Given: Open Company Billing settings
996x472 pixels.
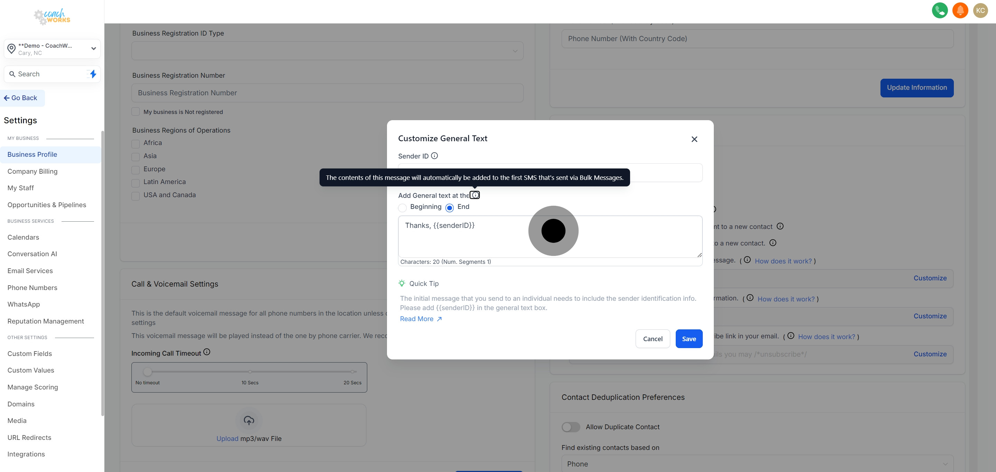Looking at the screenshot, I should (x=33, y=171).
